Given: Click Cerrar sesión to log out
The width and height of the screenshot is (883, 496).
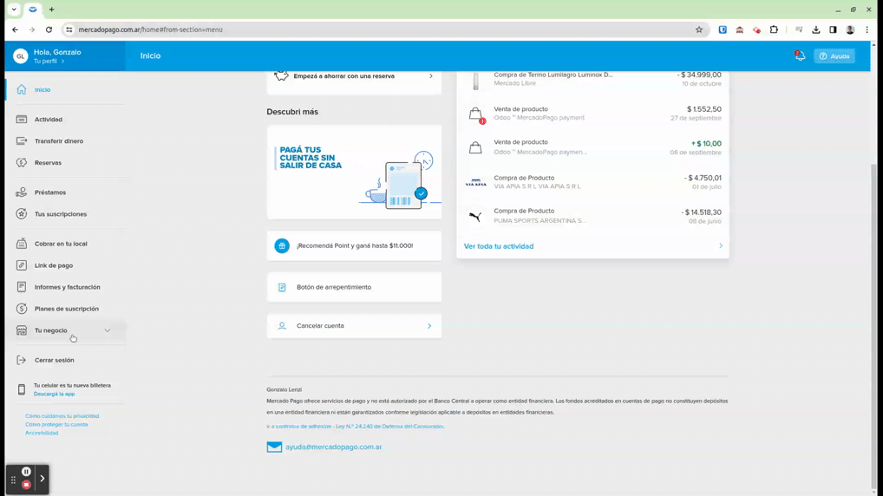Looking at the screenshot, I should pyautogui.click(x=54, y=360).
